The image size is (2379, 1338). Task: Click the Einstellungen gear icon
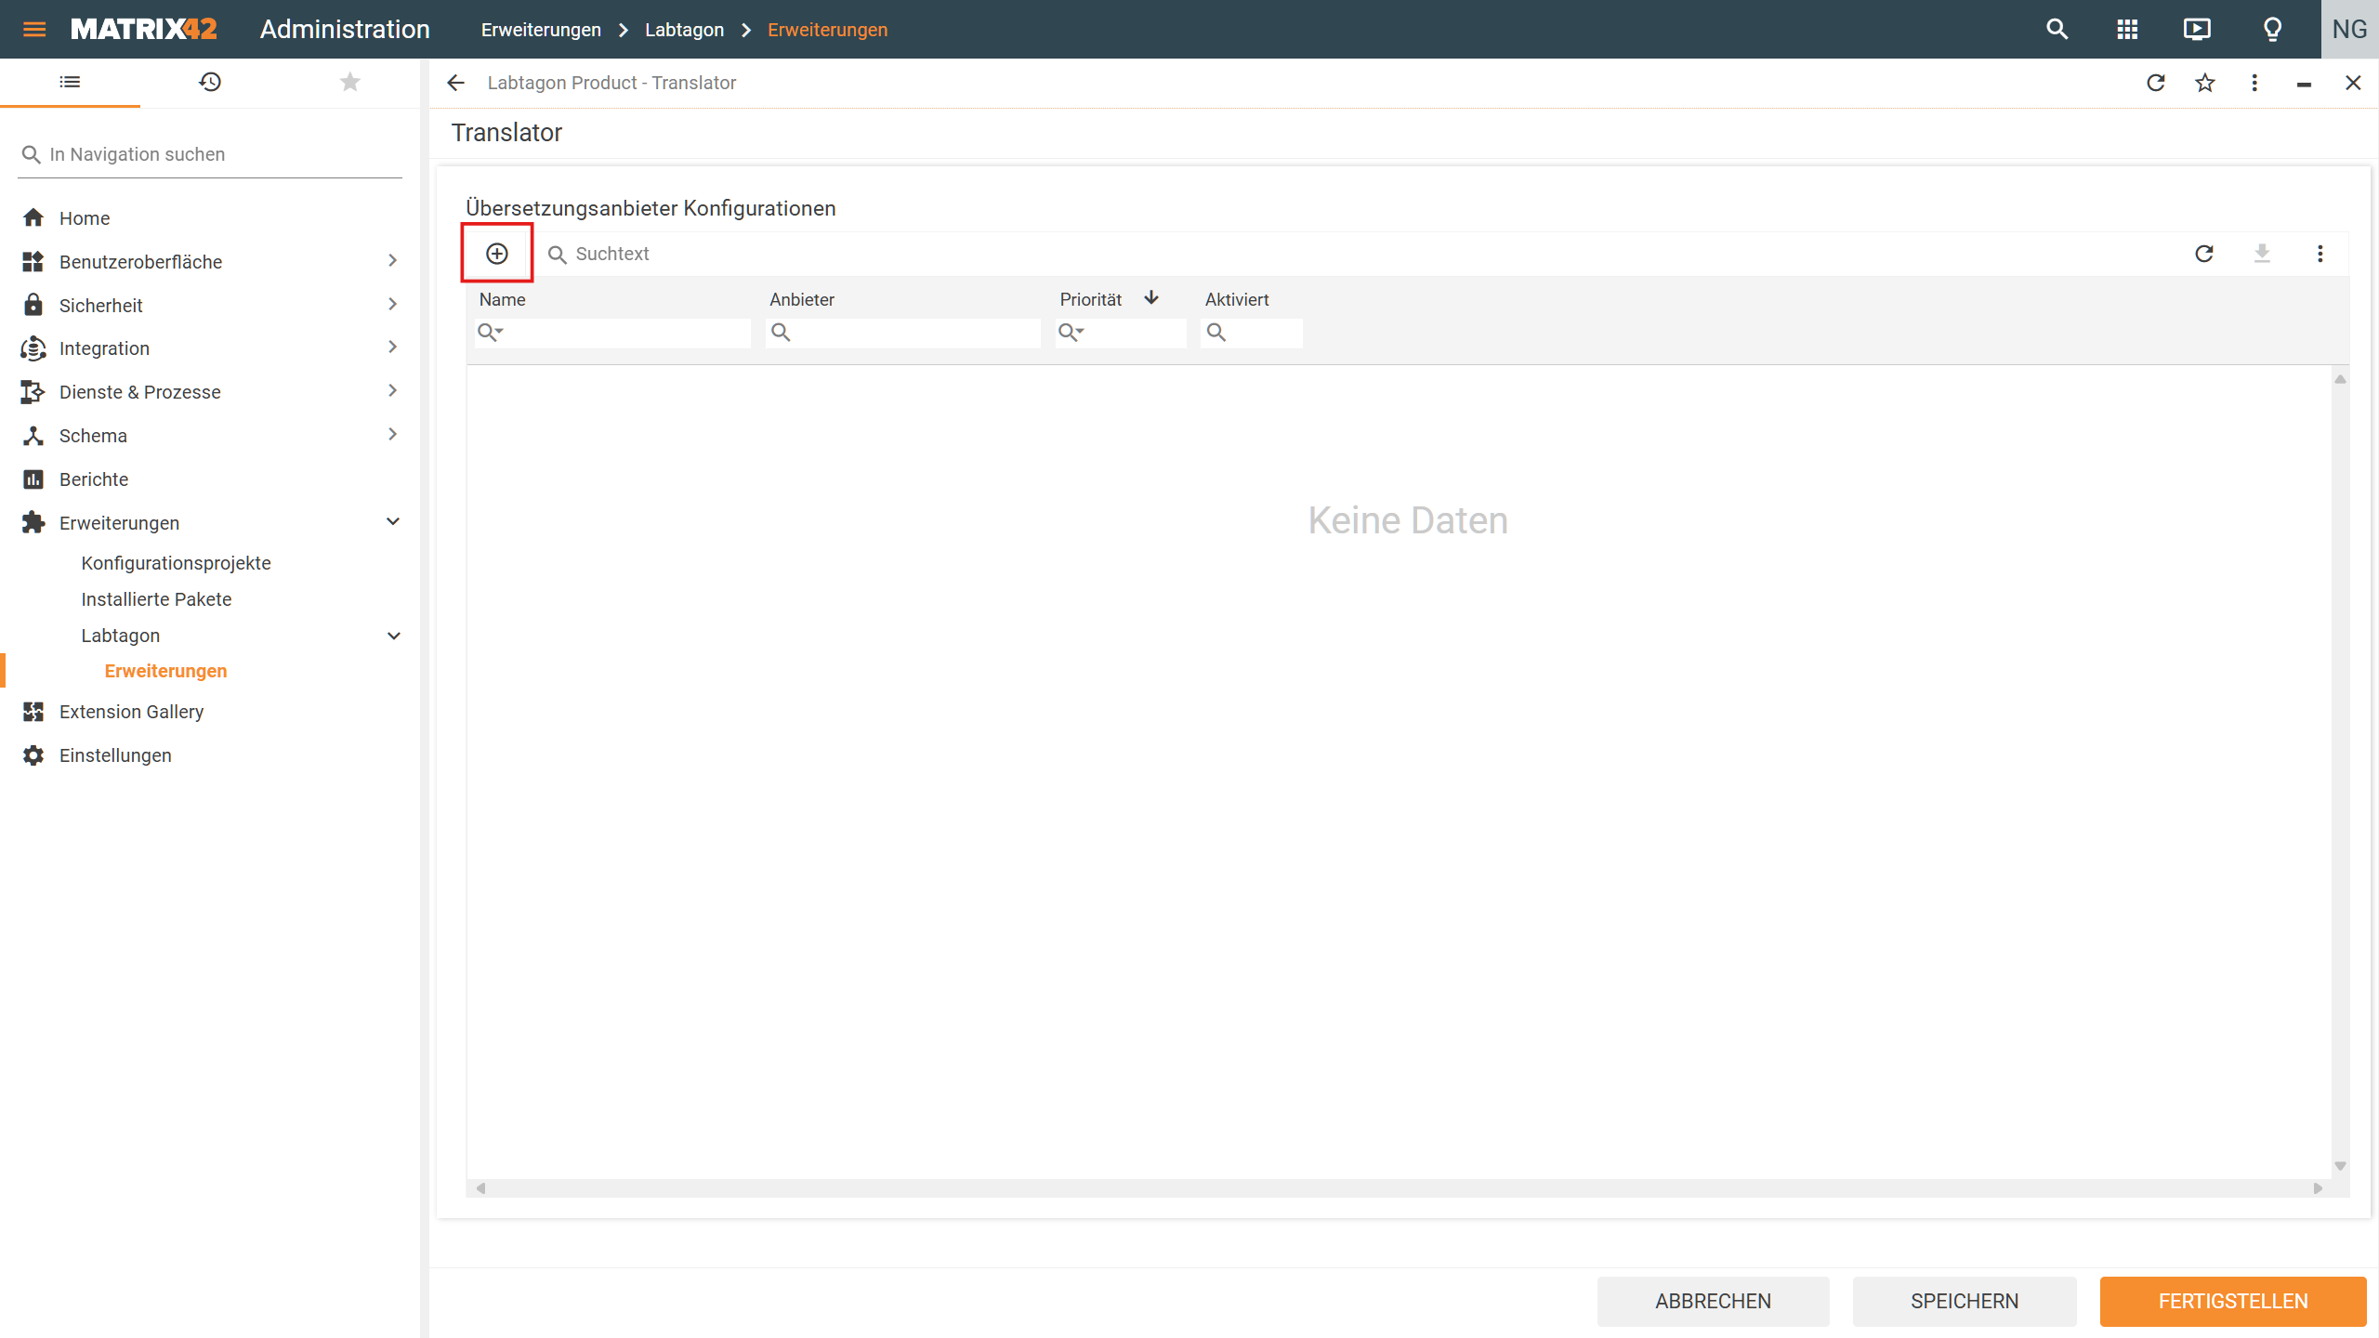pyautogui.click(x=33, y=755)
